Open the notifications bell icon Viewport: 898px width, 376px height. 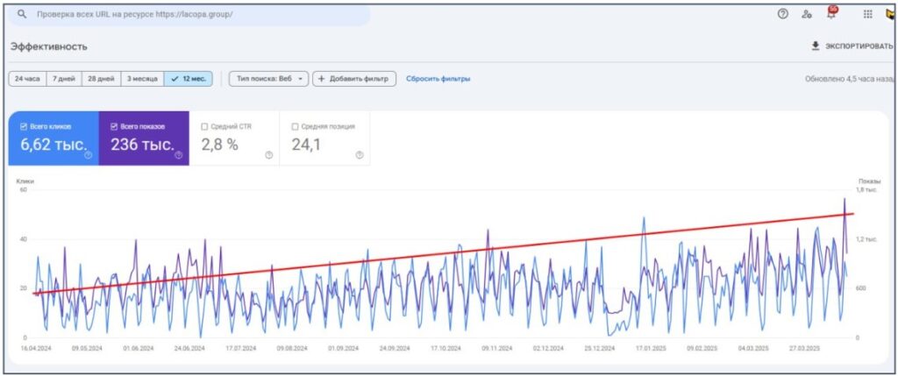coord(830,14)
